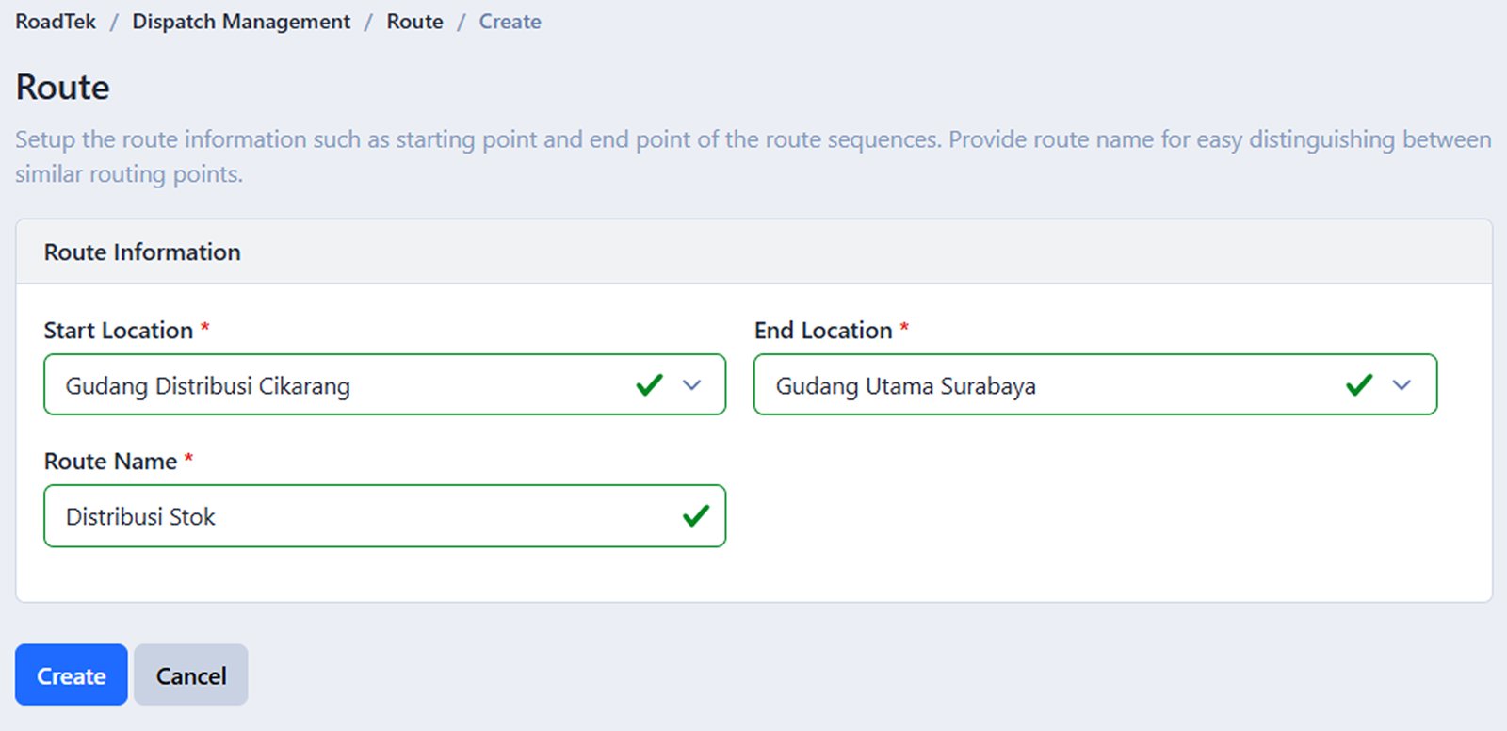Open the Start Location dropdown chevron
The height and width of the screenshot is (731, 1507).
pos(693,385)
